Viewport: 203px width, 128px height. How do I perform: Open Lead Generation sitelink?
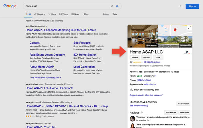84,67
